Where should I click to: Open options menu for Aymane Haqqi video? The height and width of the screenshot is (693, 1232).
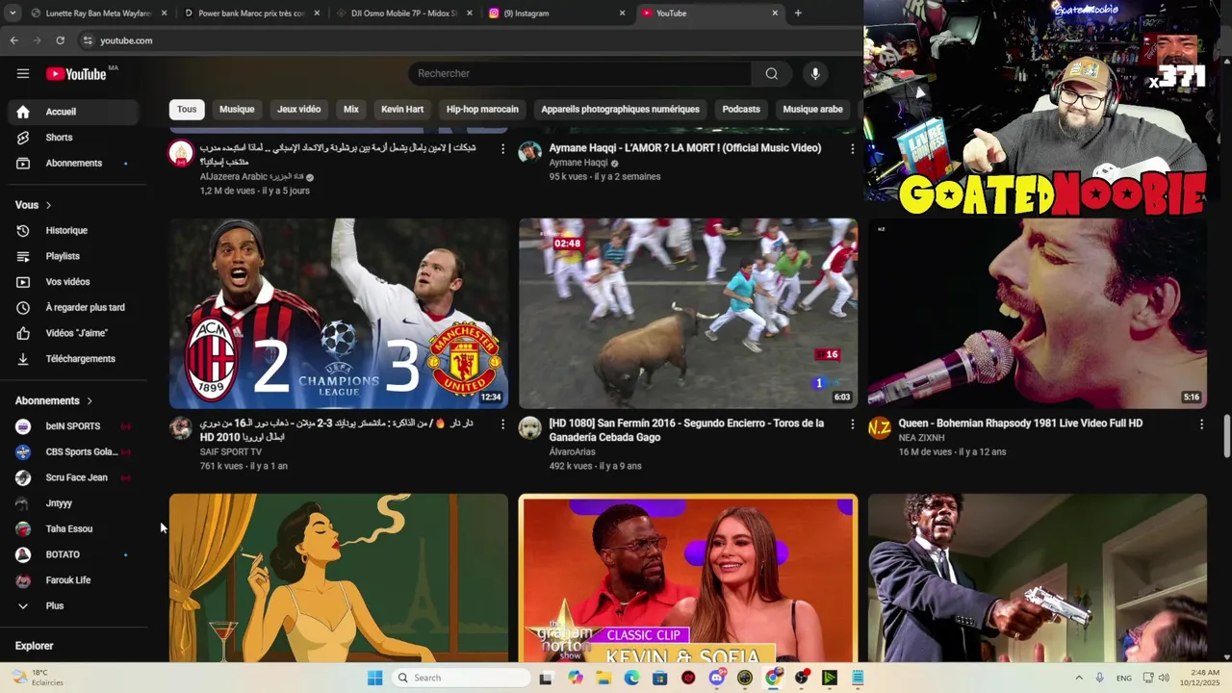(x=852, y=148)
